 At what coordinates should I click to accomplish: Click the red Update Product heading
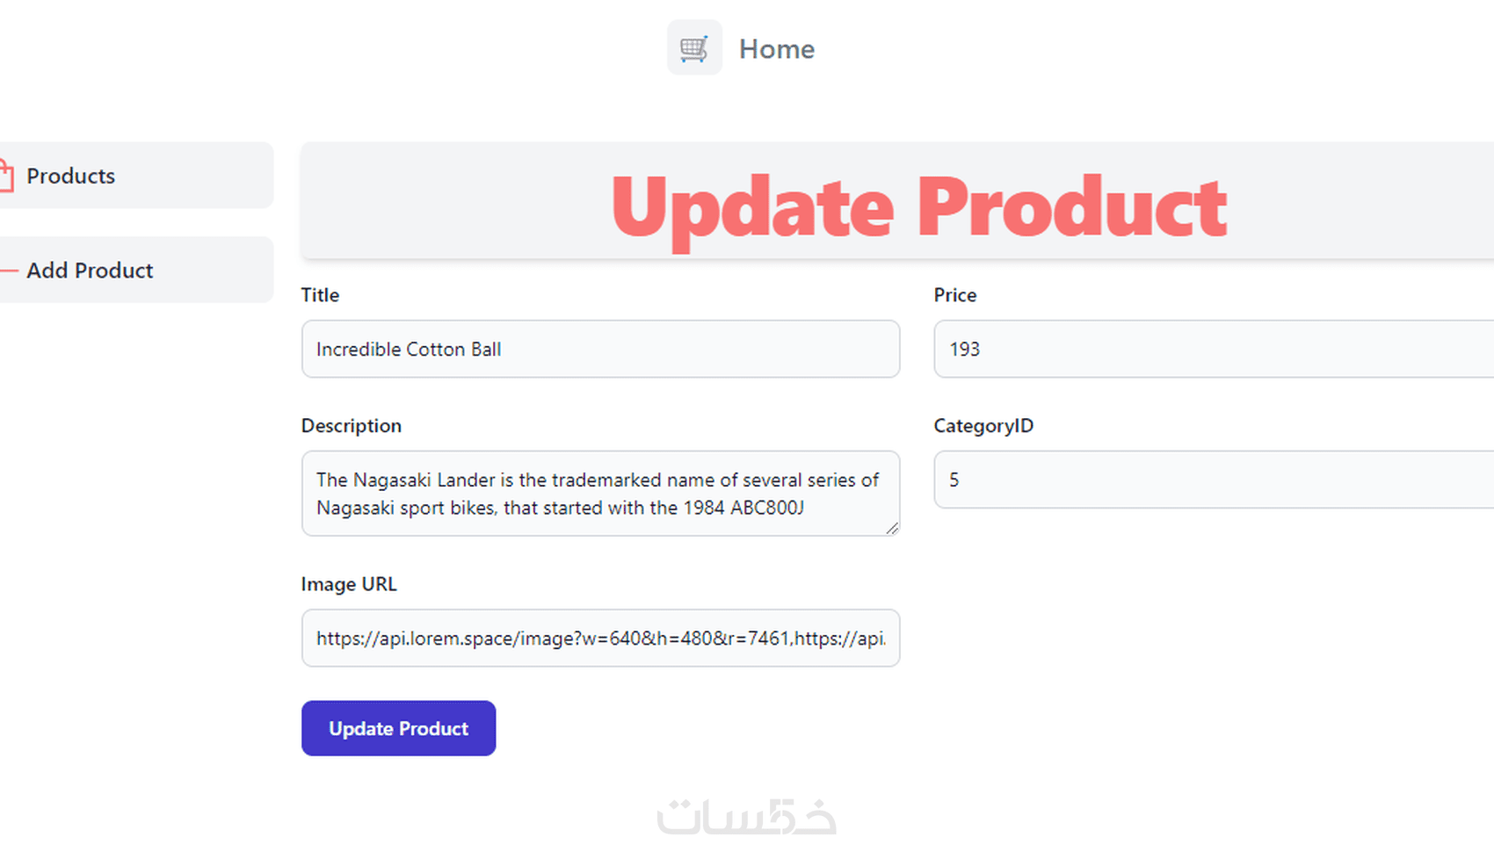coord(918,207)
